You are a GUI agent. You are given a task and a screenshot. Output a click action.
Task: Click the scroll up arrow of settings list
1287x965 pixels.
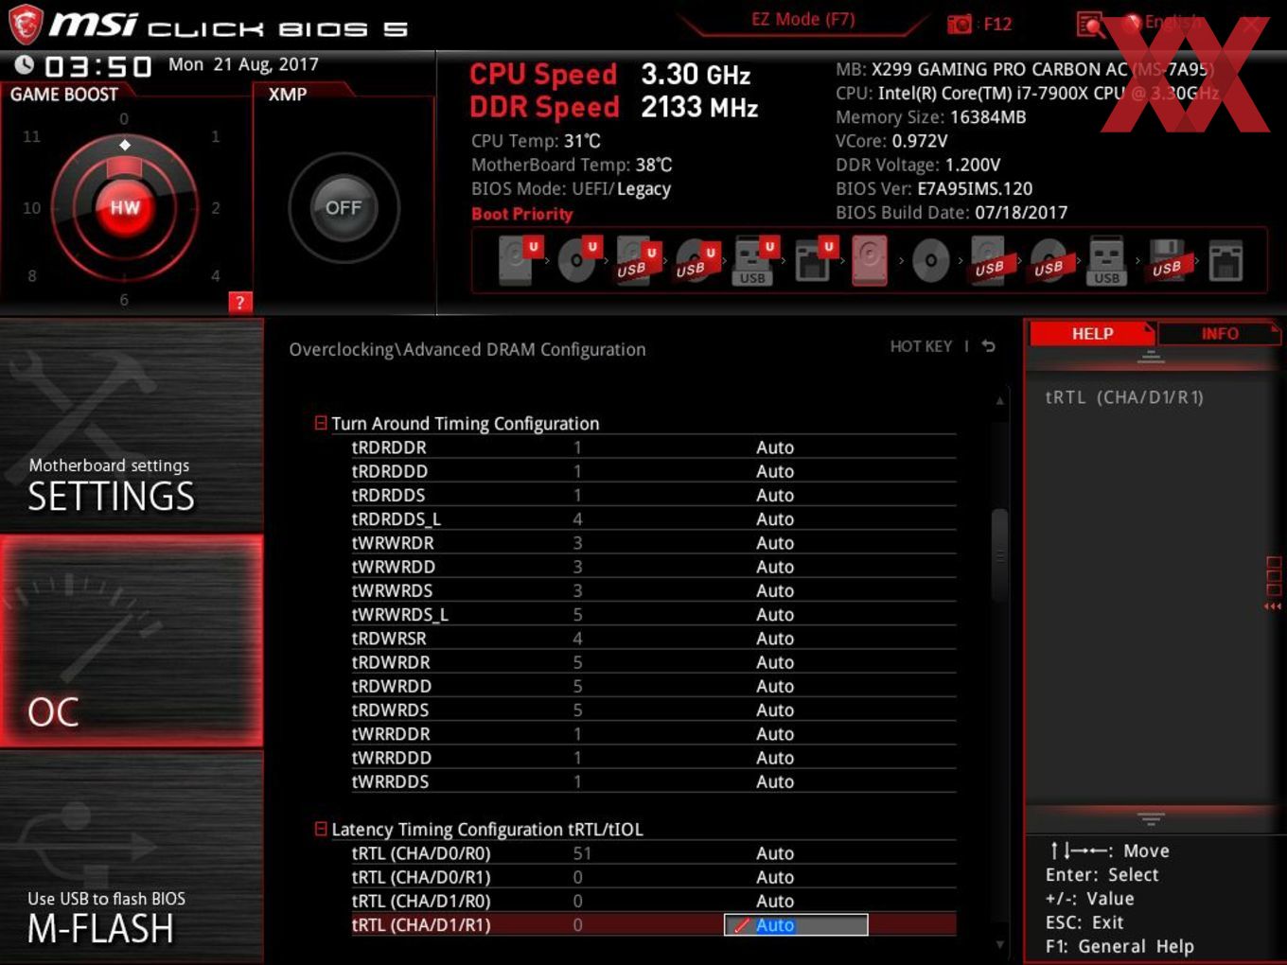click(999, 401)
